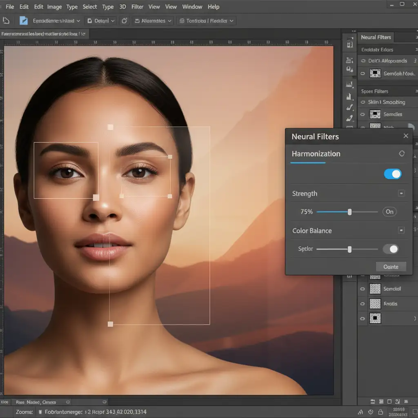Click the Semclles layer mask thumbnail

click(375, 114)
